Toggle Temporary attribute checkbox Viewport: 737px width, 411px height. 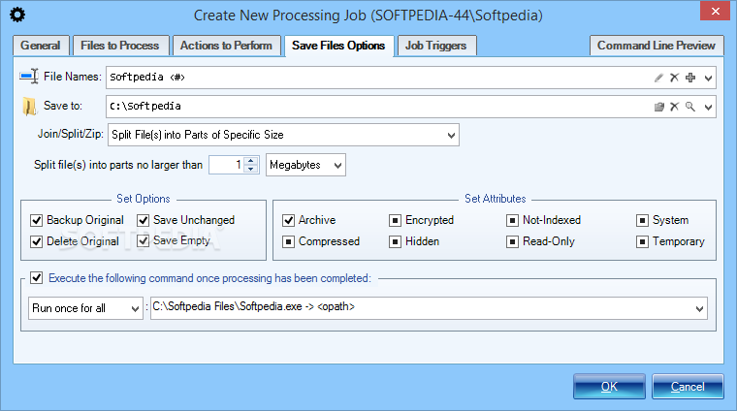click(642, 241)
